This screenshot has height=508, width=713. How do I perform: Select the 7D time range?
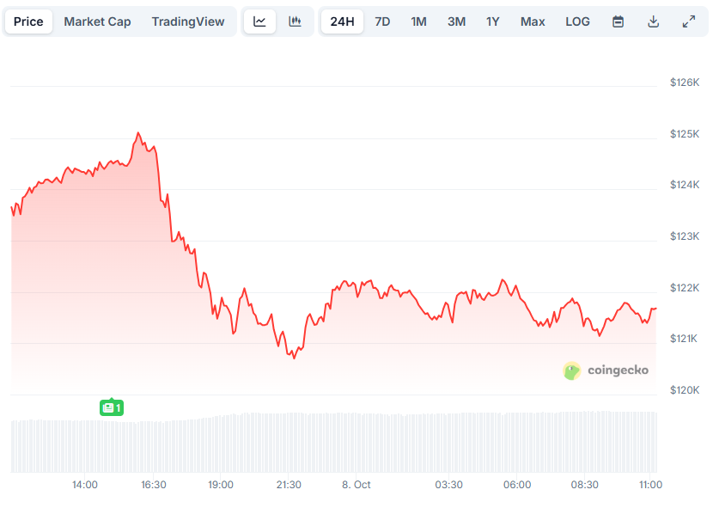click(382, 21)
